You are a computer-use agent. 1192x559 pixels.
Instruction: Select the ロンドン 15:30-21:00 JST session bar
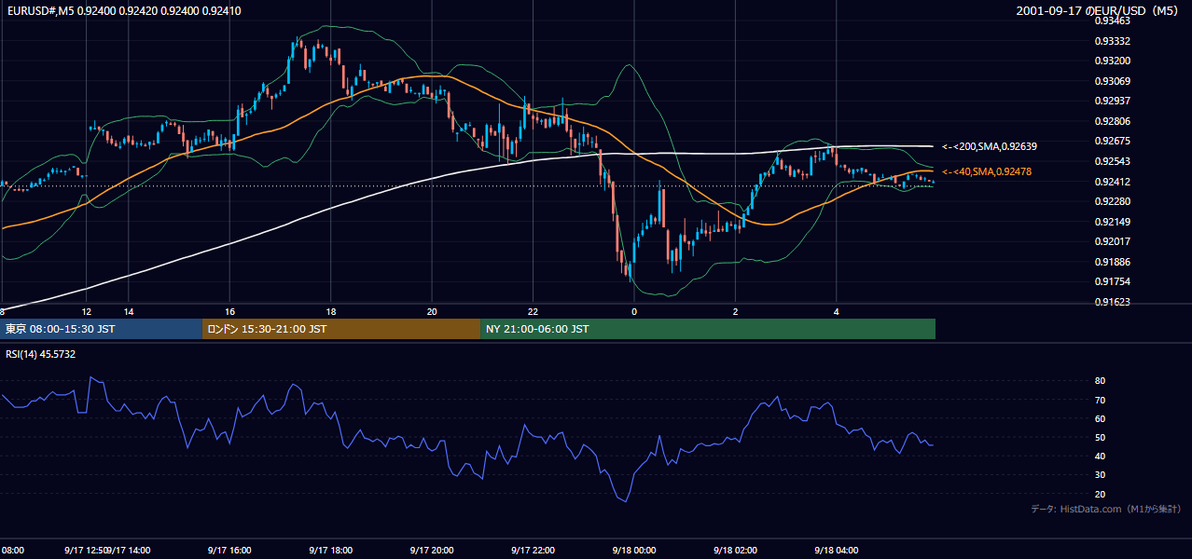click(341, 329)
